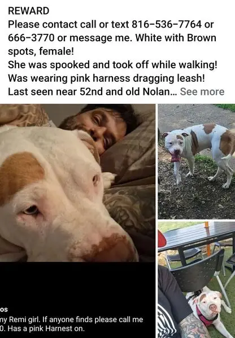Tap phone number 816-536-7764
Screen dimensions: 235x338
point(167,24)
